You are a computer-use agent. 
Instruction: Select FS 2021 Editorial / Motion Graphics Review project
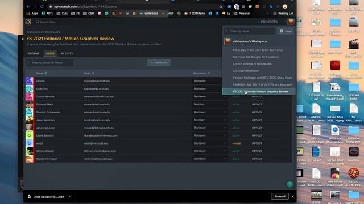point(259,92)
